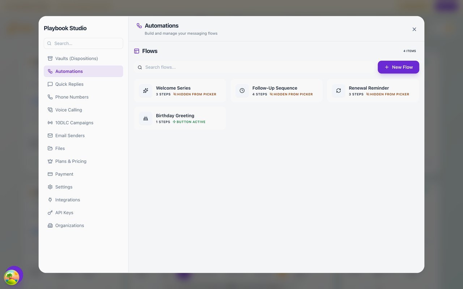463x289 pixels.
Task: Click the API Keys key icon
Action: (x=50, y=212)
